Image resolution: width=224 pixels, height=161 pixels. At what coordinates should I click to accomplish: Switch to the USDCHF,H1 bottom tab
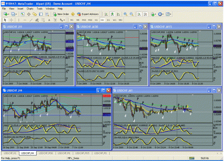tap(10, 153)
